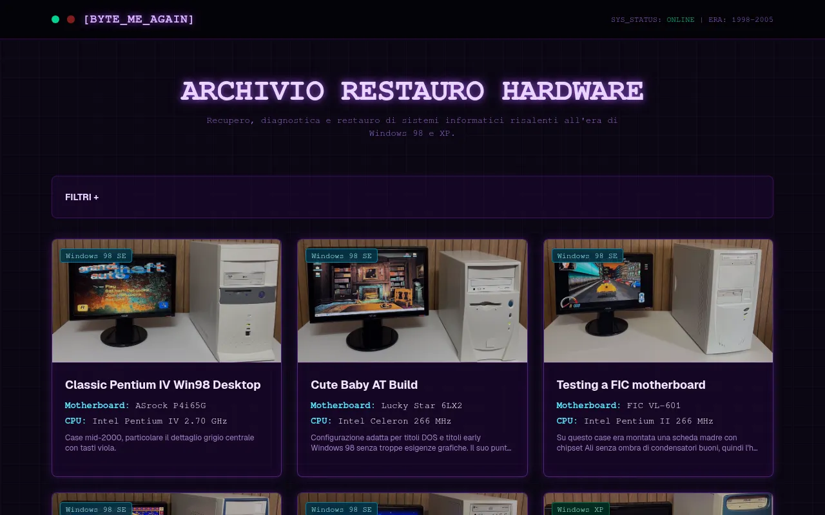Click the Intel Pentium IV 2.70 GHz text
This screenshot has height=515, width=825.
coord(160,421)
